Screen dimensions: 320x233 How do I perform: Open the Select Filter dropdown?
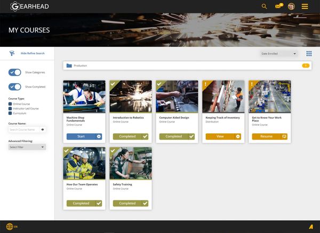tap(27, 147)
